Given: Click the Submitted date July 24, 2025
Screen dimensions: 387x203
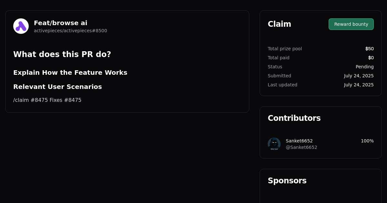Looking at the screenshot, I should click(359, 76).
